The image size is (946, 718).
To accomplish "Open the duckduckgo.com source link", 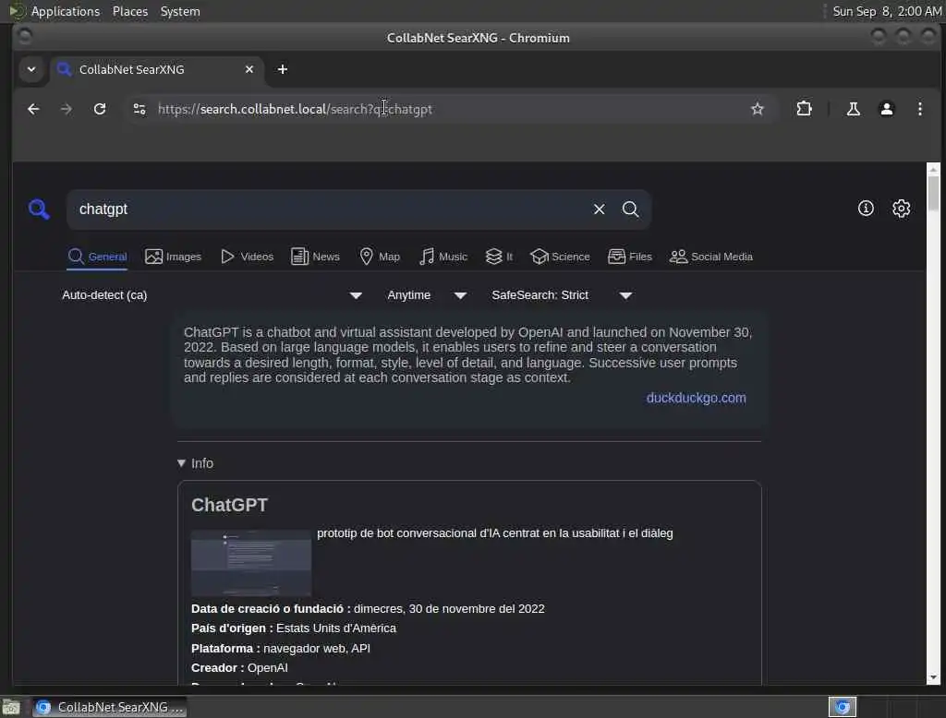I will [697, 398].
